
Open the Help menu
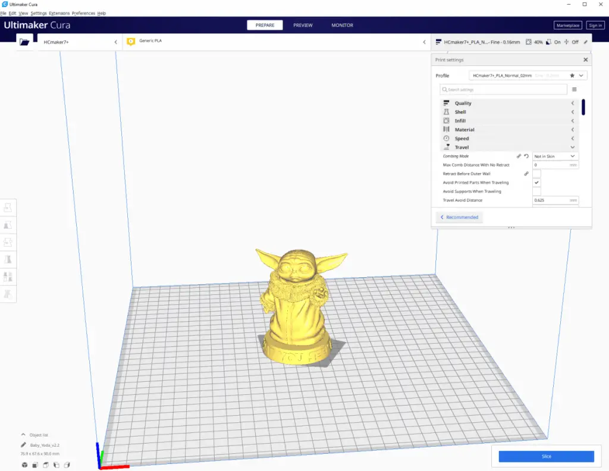(x=101, y=13)
